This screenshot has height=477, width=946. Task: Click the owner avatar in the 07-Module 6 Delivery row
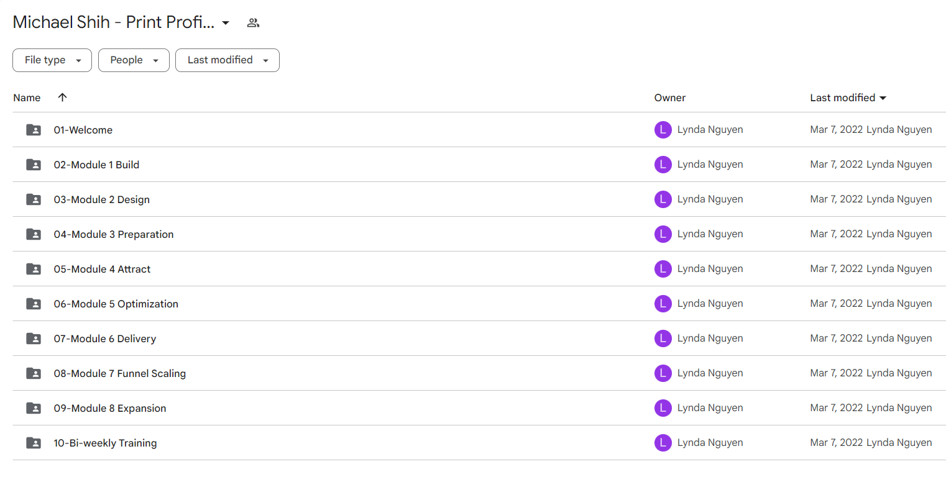(x=663, y=338)
